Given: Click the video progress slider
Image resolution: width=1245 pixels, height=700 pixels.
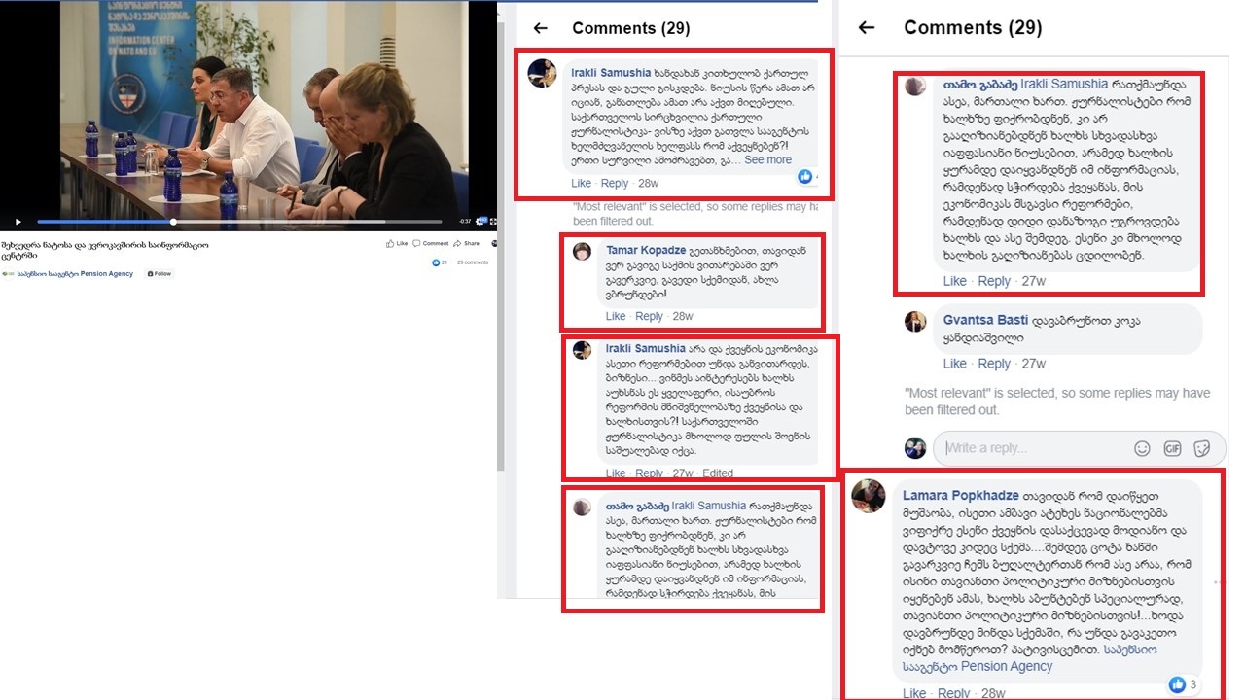Looking at the screenshot, I should (x=239, y=222).
